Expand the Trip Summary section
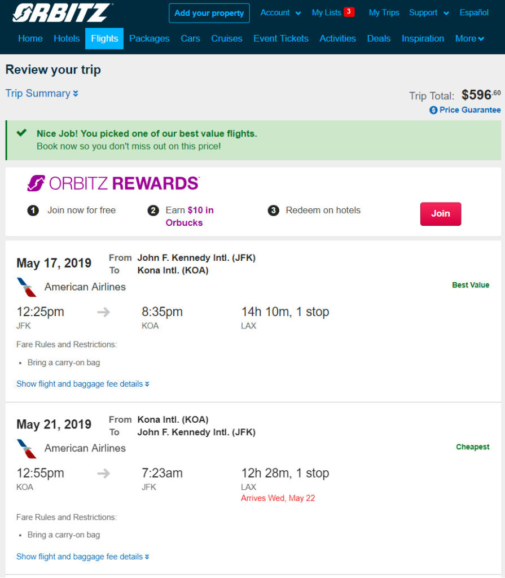The height and width of the screenshot is (578, 505). (42, 93)
